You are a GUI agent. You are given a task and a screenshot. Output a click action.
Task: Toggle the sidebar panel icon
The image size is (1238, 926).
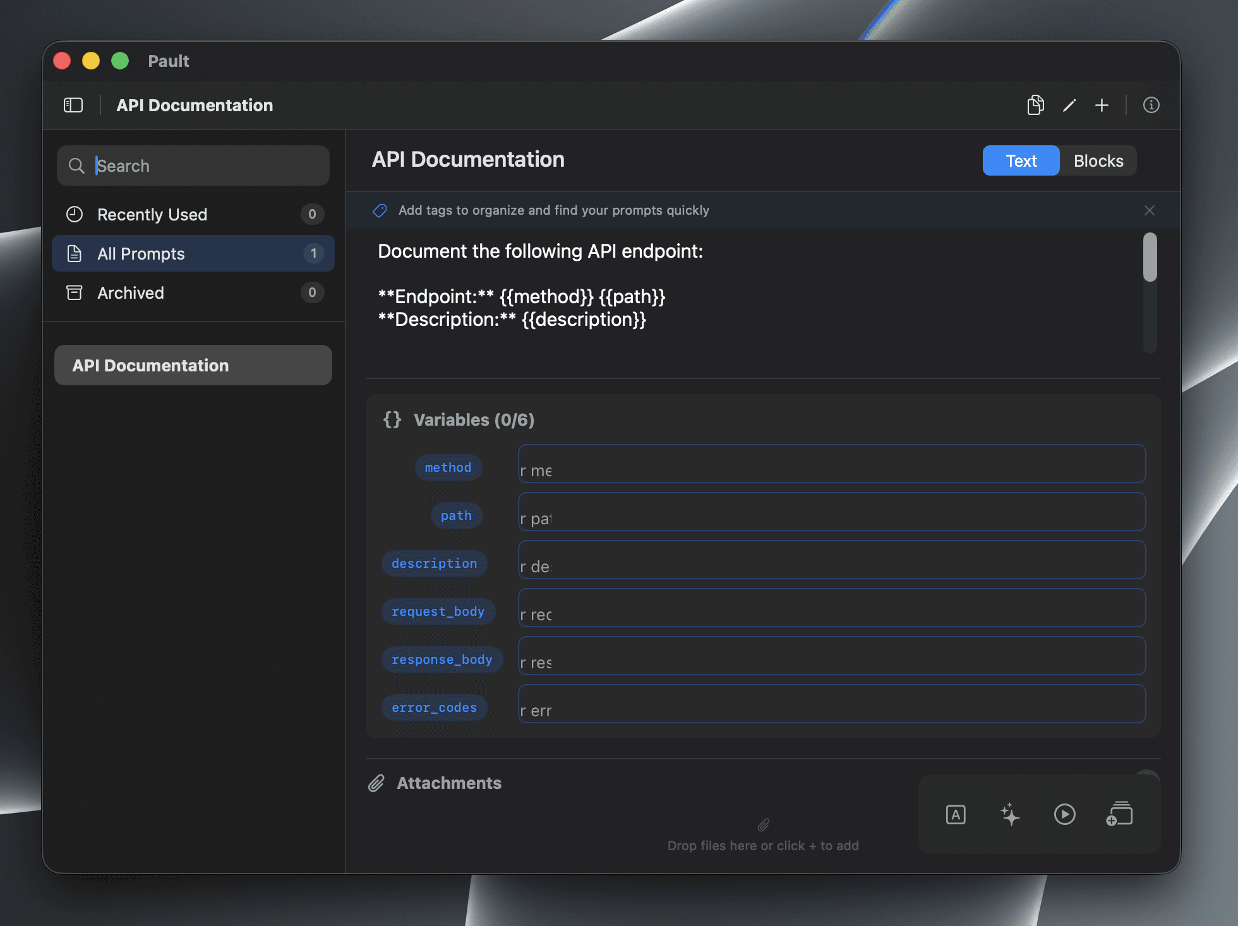[x=73, y=105]
